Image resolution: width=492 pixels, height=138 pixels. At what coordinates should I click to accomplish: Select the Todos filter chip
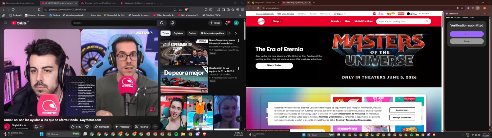click(166, 33)
